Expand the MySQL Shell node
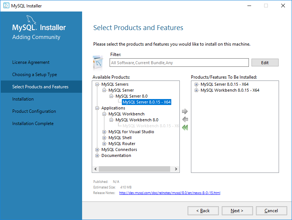The image size is (292, 220). pyautogui.click(x=104, y=138)
